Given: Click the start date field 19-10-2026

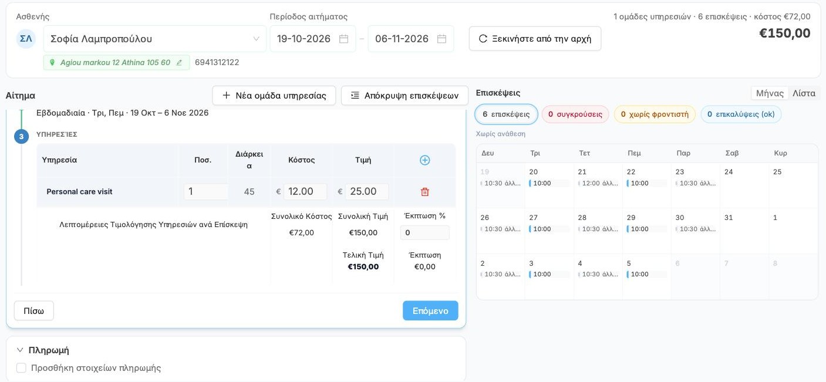Looking at the screenshot, I should coord(313,39).
